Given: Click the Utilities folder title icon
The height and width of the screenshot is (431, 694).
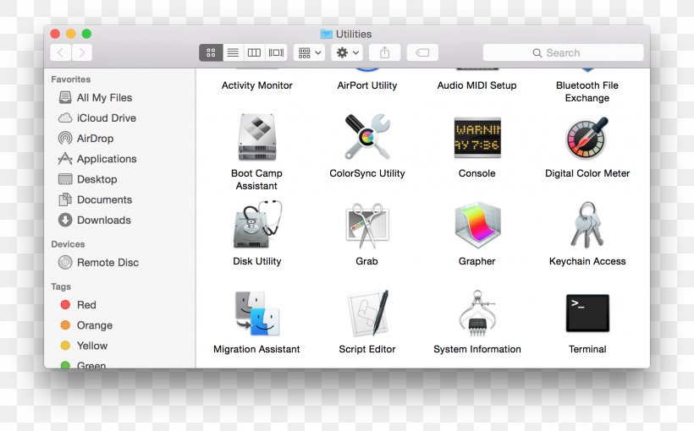Looking at the screenshot, I should click(x=326, y=34).
